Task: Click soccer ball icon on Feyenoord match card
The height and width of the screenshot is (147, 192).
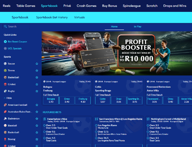Action: click(148, 81)
